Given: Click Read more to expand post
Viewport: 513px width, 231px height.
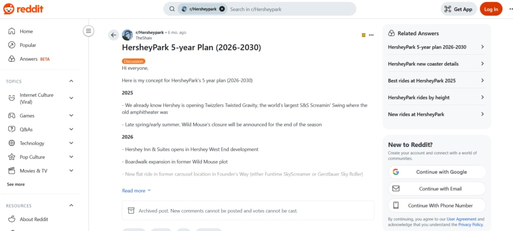Looking at the screenshot, I should click(x=136, y=190).
